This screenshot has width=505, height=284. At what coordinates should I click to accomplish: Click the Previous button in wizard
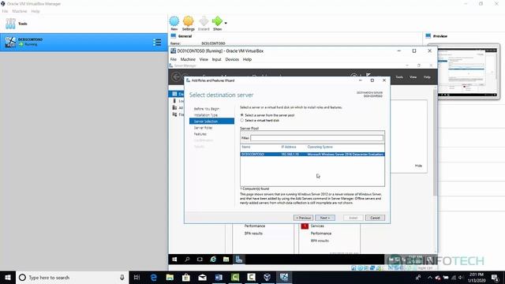[x=303, y=218]
